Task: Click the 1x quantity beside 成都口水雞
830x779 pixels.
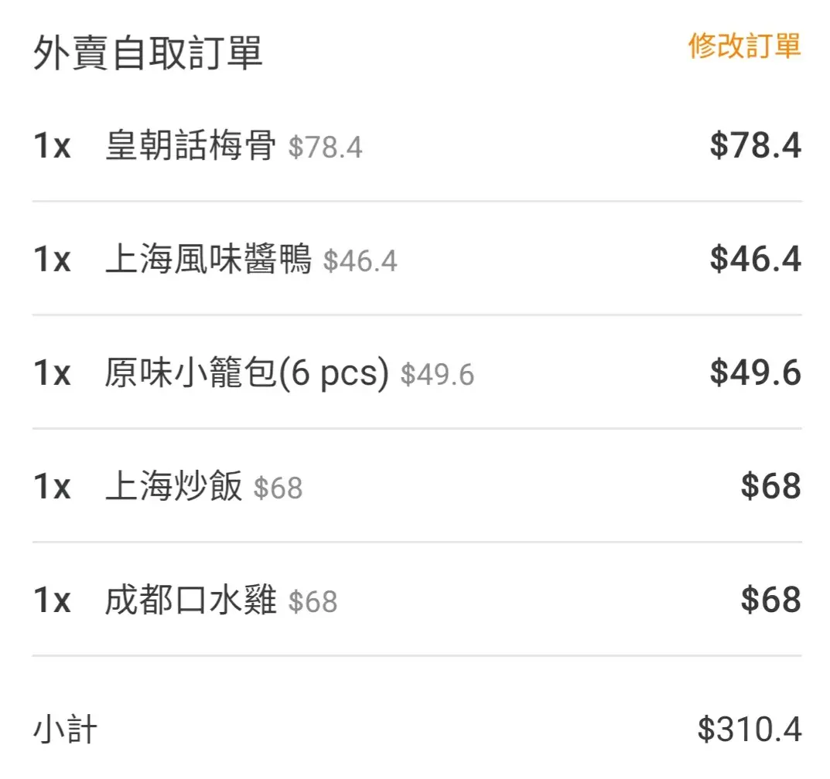Action: tap(52, 600)
